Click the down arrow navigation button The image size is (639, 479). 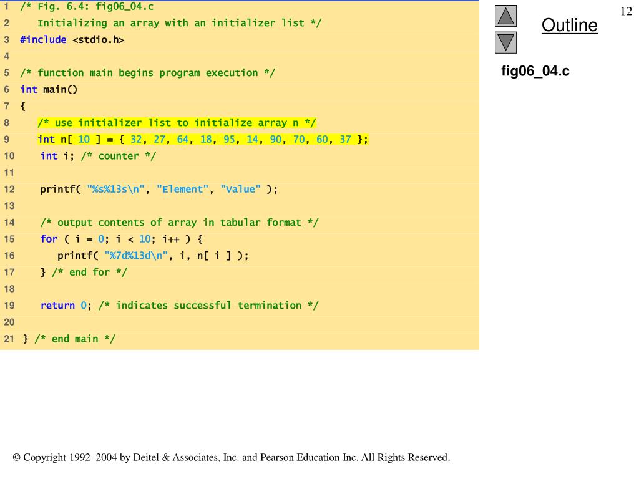point(505,43)
